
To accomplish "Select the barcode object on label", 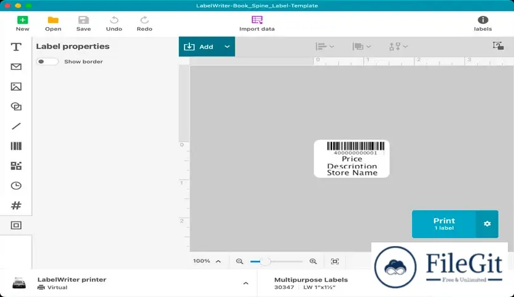I will coord(355,148).
